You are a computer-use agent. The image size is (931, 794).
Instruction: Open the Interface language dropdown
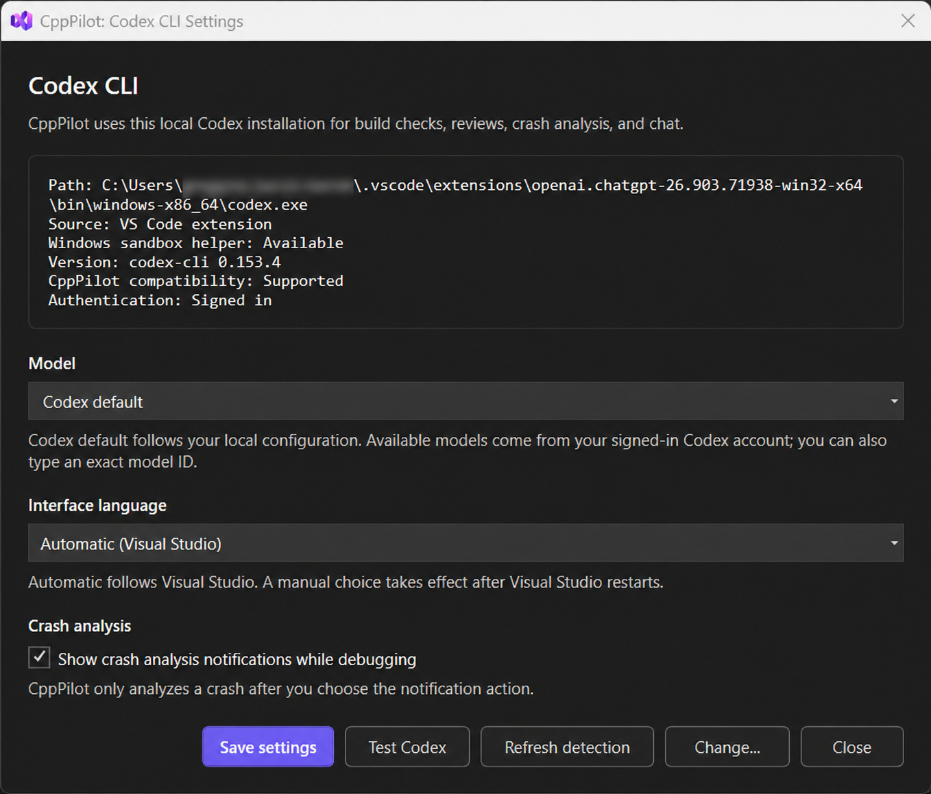tap(465, 543)
